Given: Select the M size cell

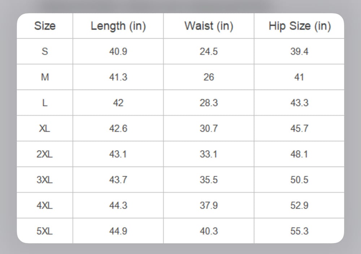Looking at the screenshot, I should coord(45,77).
